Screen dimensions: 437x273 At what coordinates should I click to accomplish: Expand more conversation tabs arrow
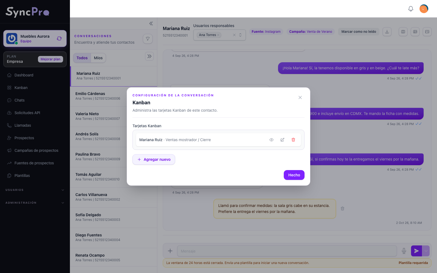pyautogui.click(x=149, y=56)
